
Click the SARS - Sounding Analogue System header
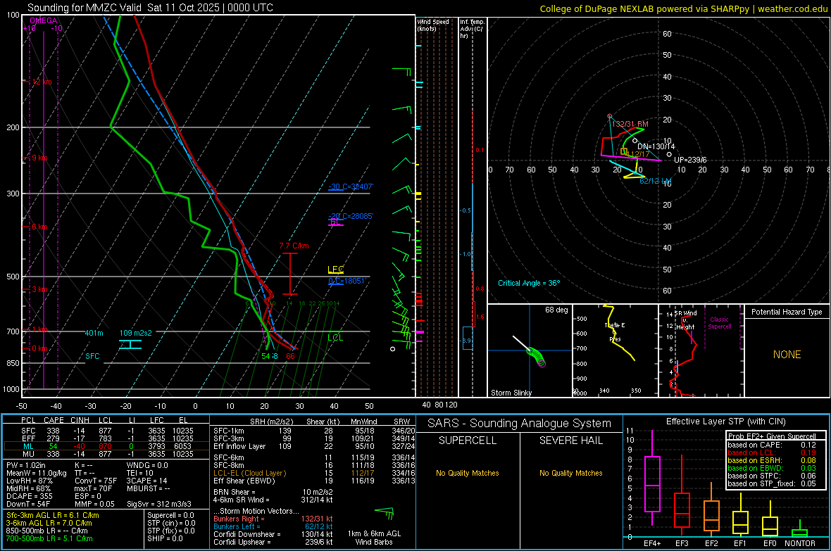pos(520,424)
